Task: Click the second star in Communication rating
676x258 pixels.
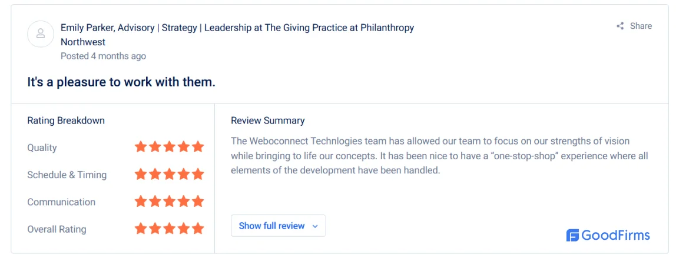Action: click(x=155, y=201)
